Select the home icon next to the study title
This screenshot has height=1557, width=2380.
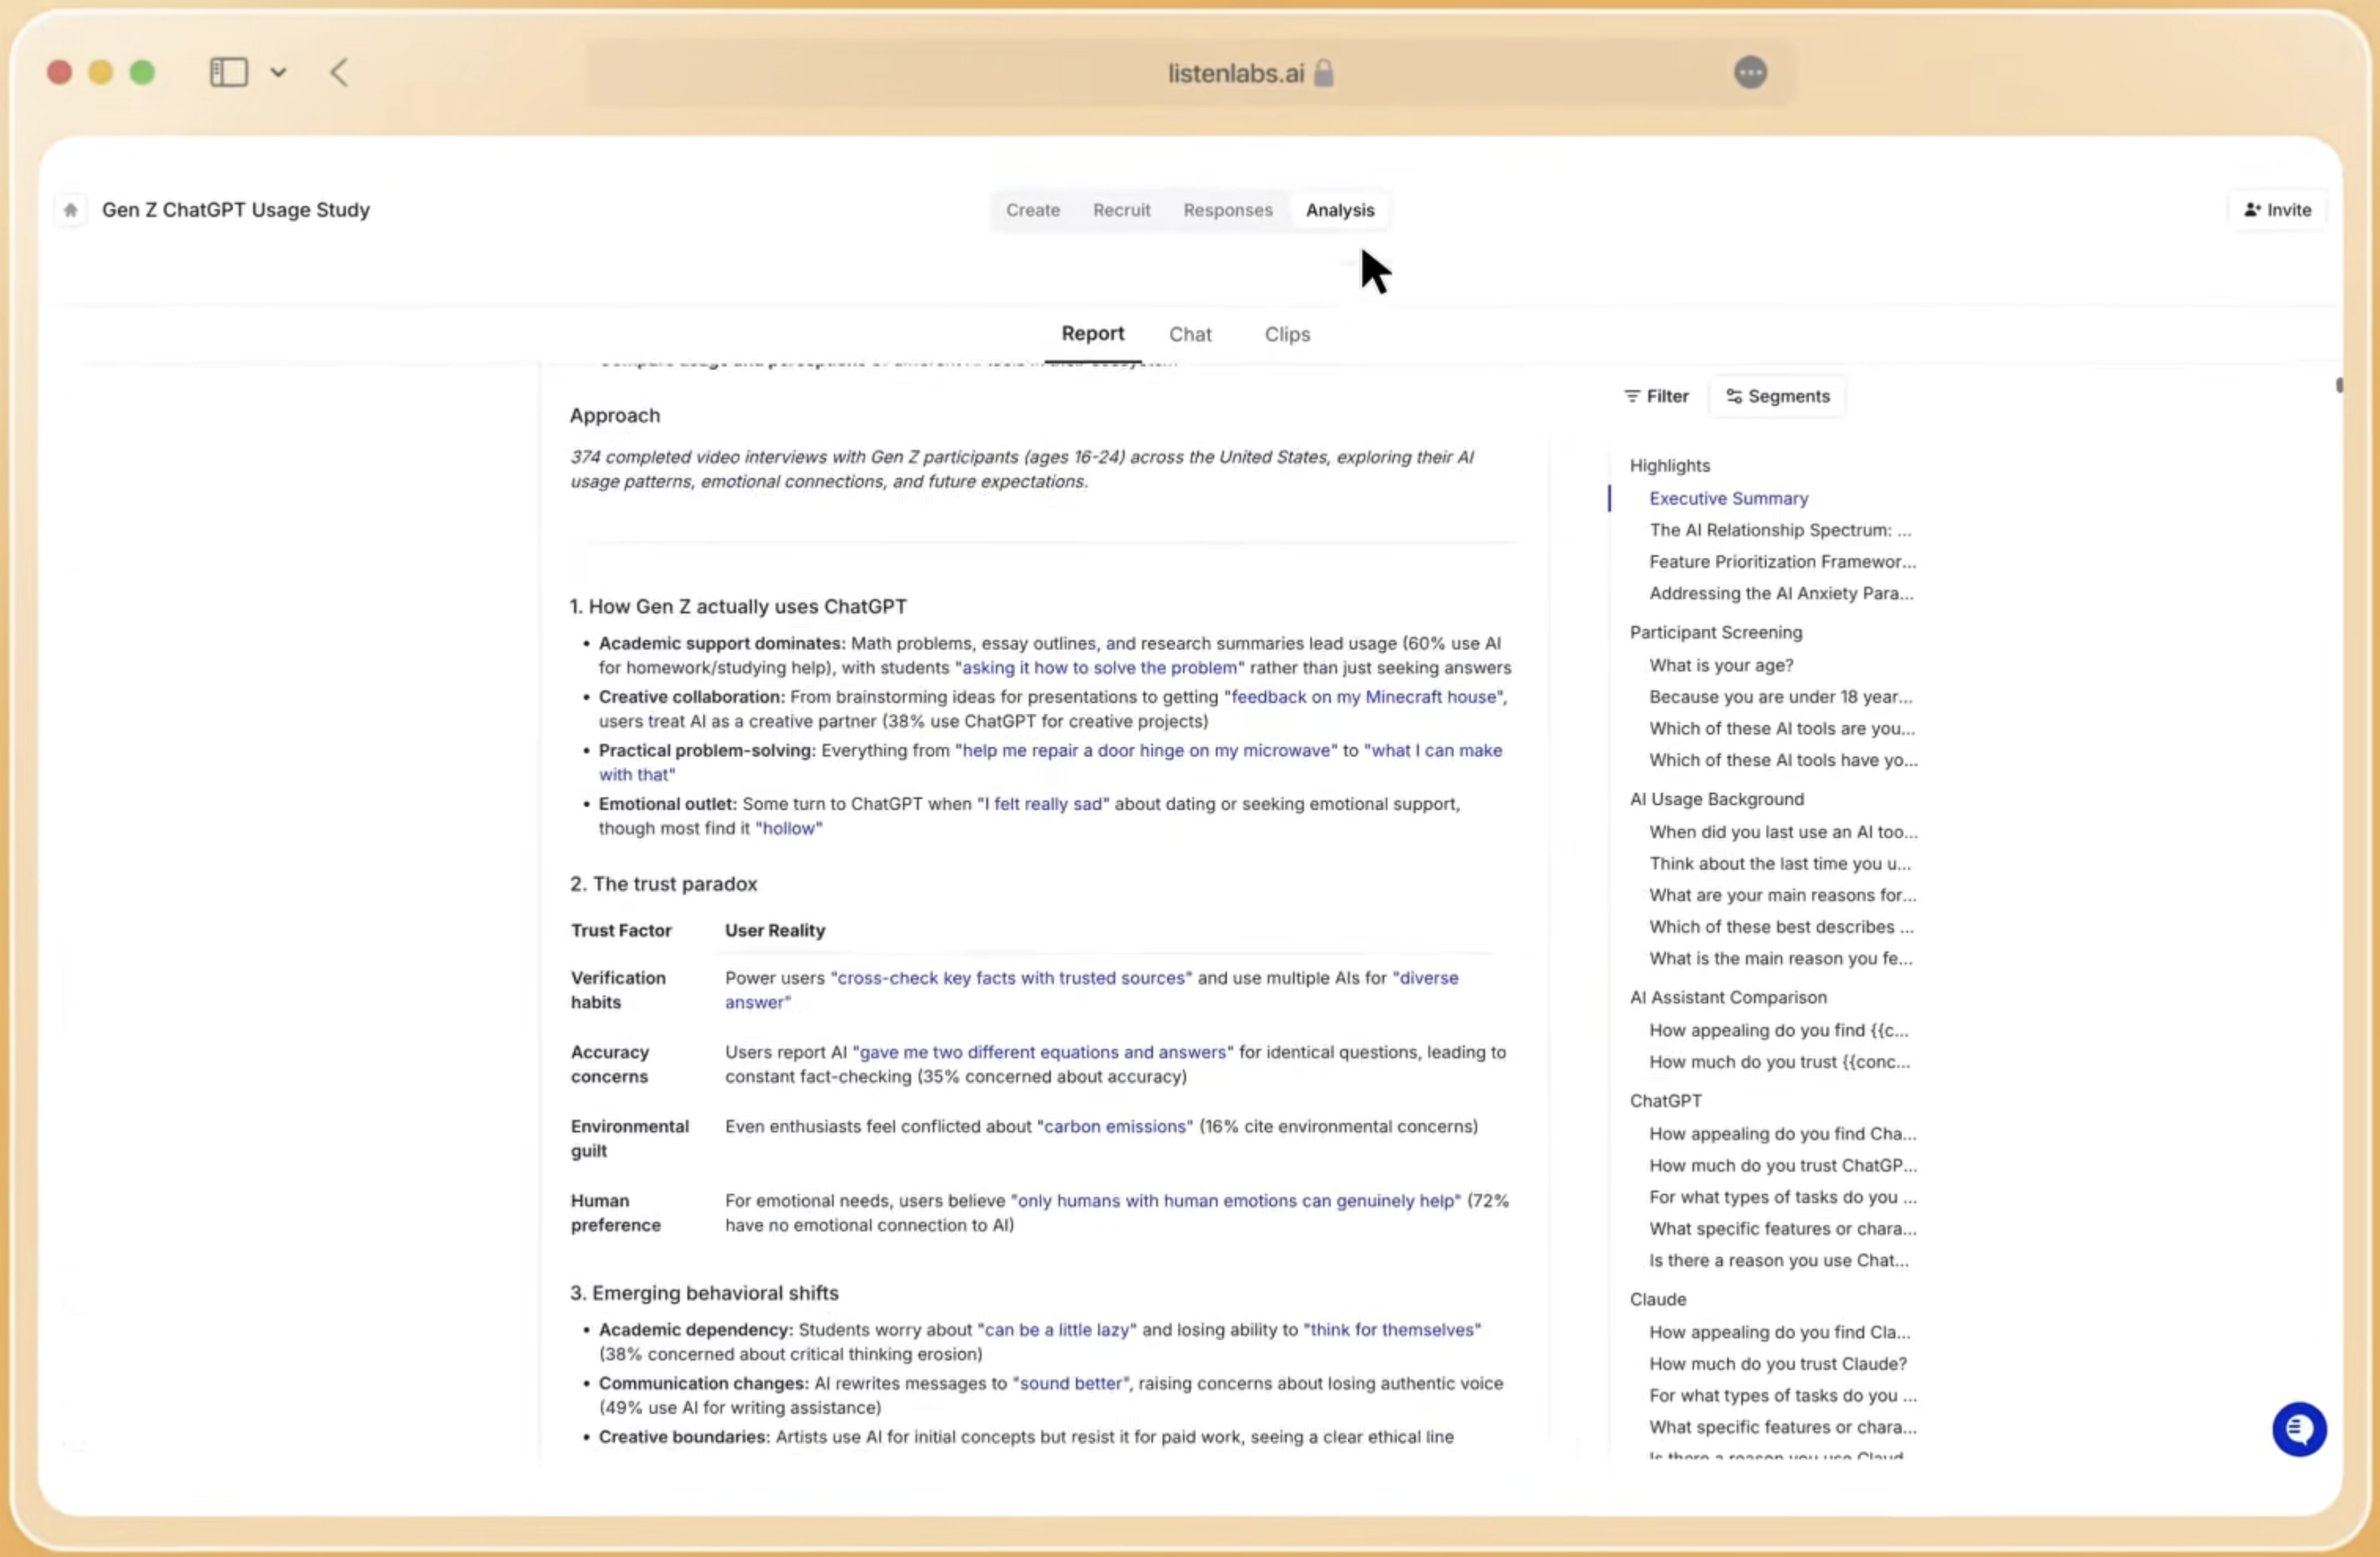click(x=70, y=210)
